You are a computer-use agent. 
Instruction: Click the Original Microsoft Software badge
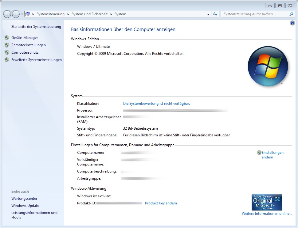point(267,202)
